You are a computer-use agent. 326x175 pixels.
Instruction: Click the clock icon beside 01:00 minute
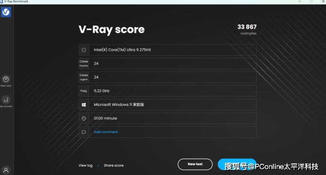pyautogui.click(x=84, y=118)
